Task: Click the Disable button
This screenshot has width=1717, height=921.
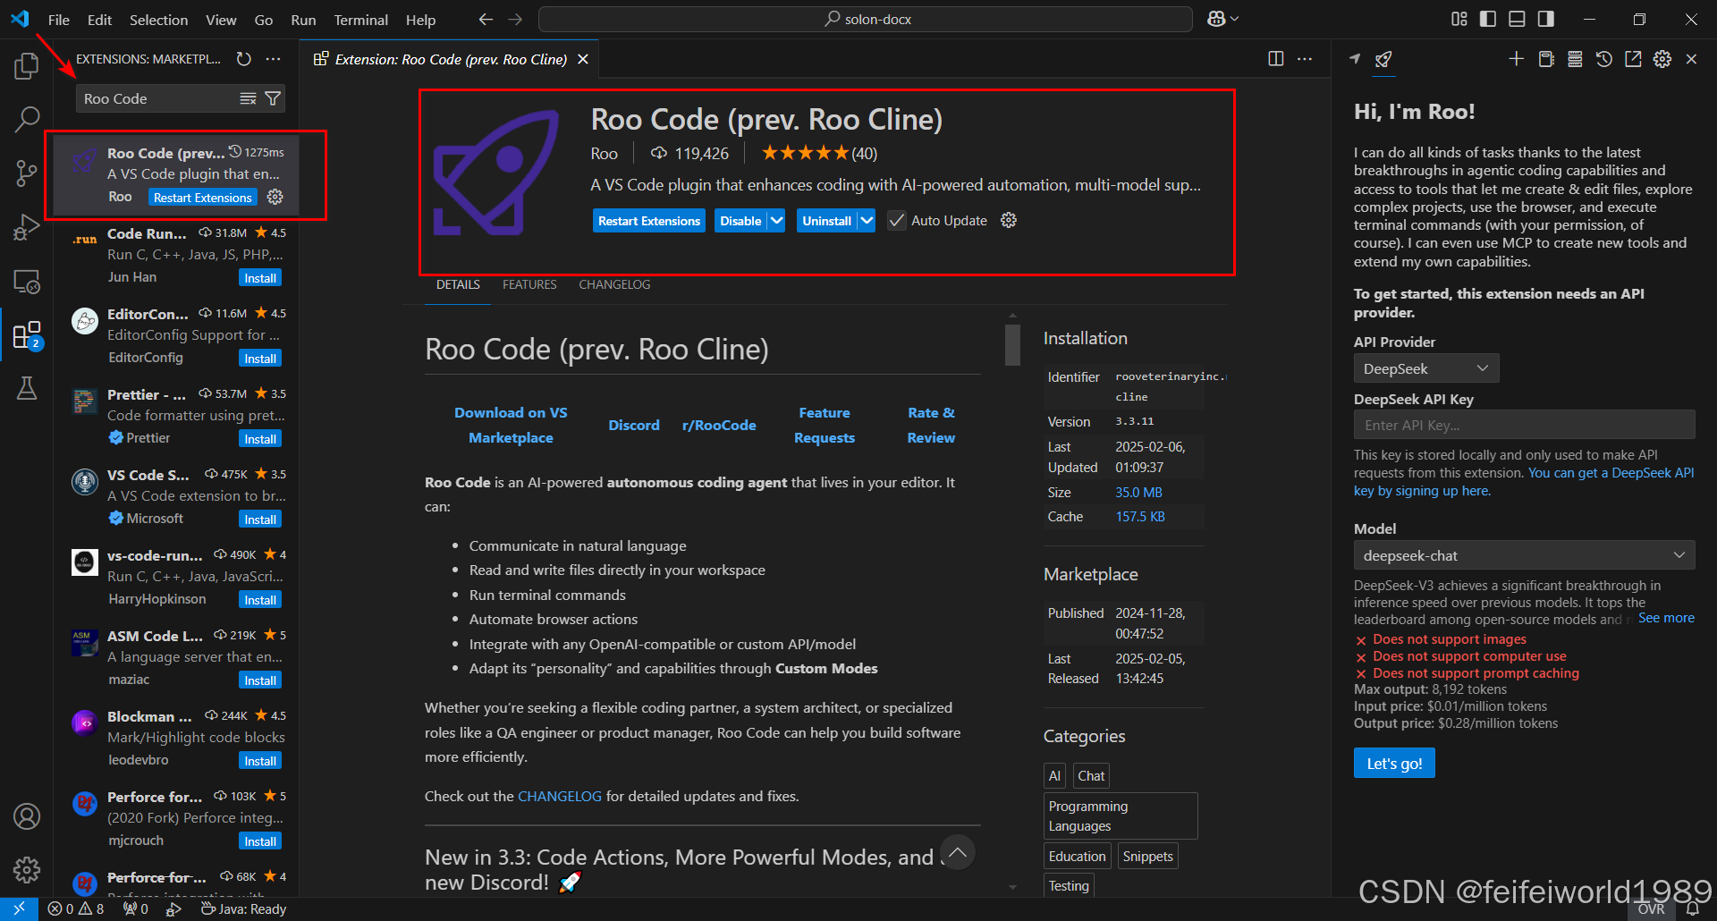Action: click(740, 221)
